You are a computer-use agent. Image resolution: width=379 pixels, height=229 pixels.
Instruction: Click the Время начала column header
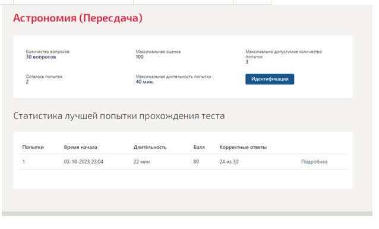click(80, 147)
